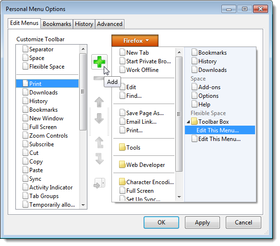Click the Move Down arrow button
Image resolution: width=280 pixels, height=246 pixels.
click(99, 118)
